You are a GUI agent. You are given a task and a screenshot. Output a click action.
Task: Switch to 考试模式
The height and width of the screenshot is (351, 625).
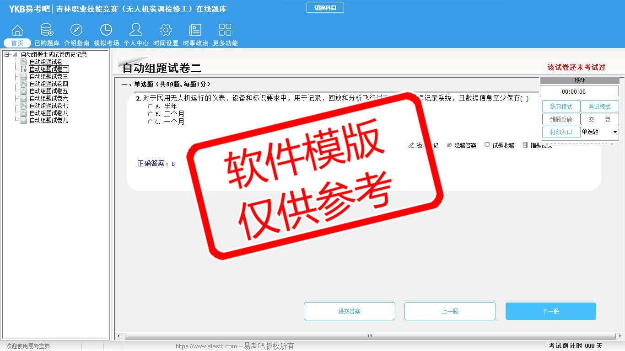[x=600, y=106]
